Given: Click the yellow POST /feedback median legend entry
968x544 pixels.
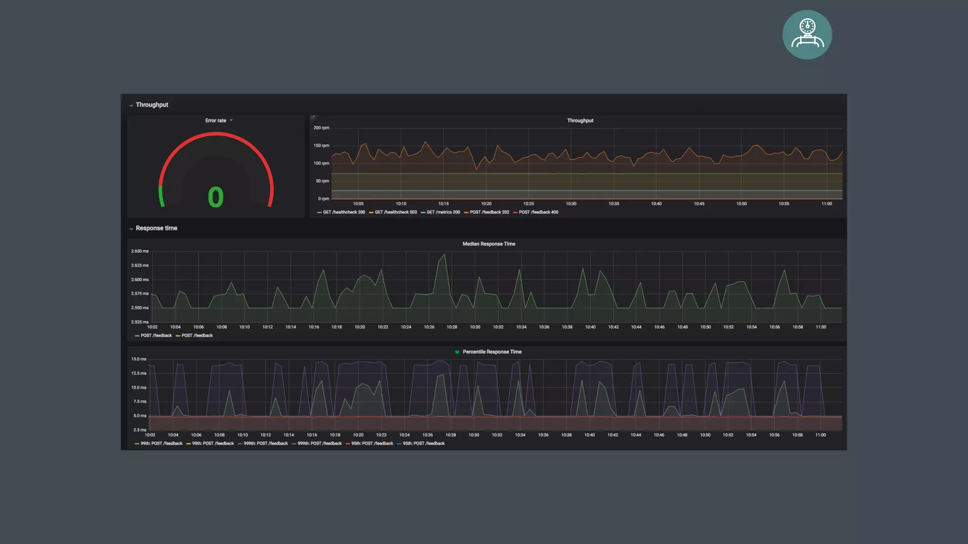Looking at the screenshot, I should pyautogui.click(x=197, y=336).
